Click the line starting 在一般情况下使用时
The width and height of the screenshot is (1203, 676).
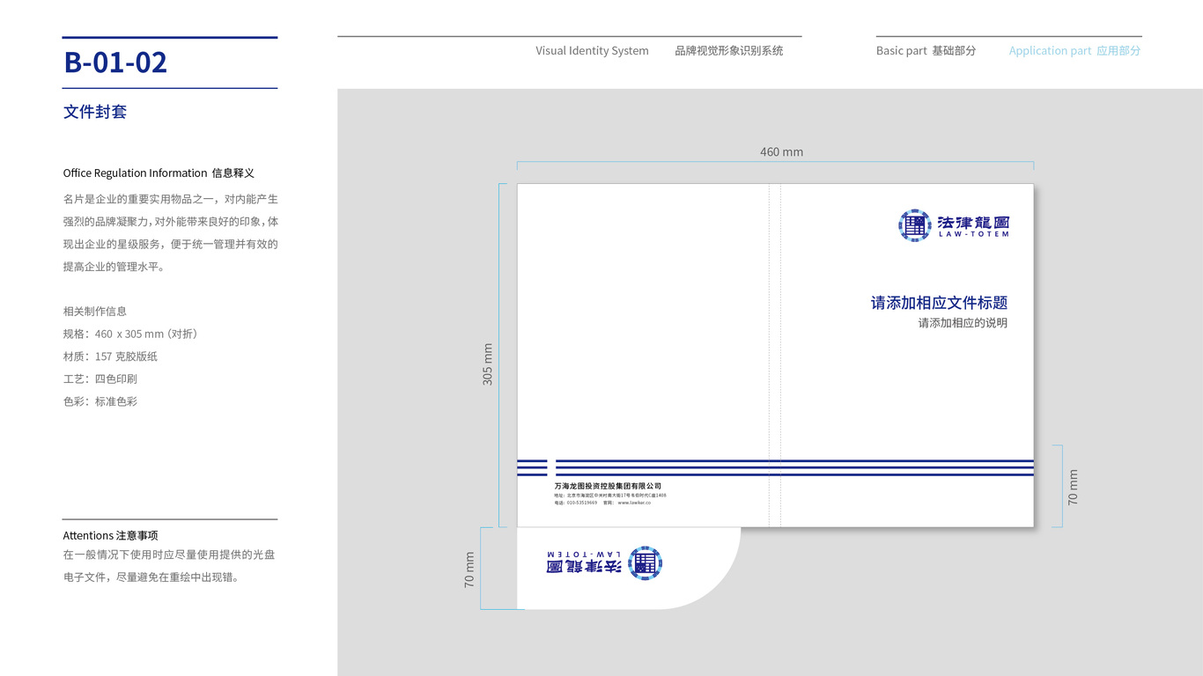pyautogui.click(x=169, y=555)
